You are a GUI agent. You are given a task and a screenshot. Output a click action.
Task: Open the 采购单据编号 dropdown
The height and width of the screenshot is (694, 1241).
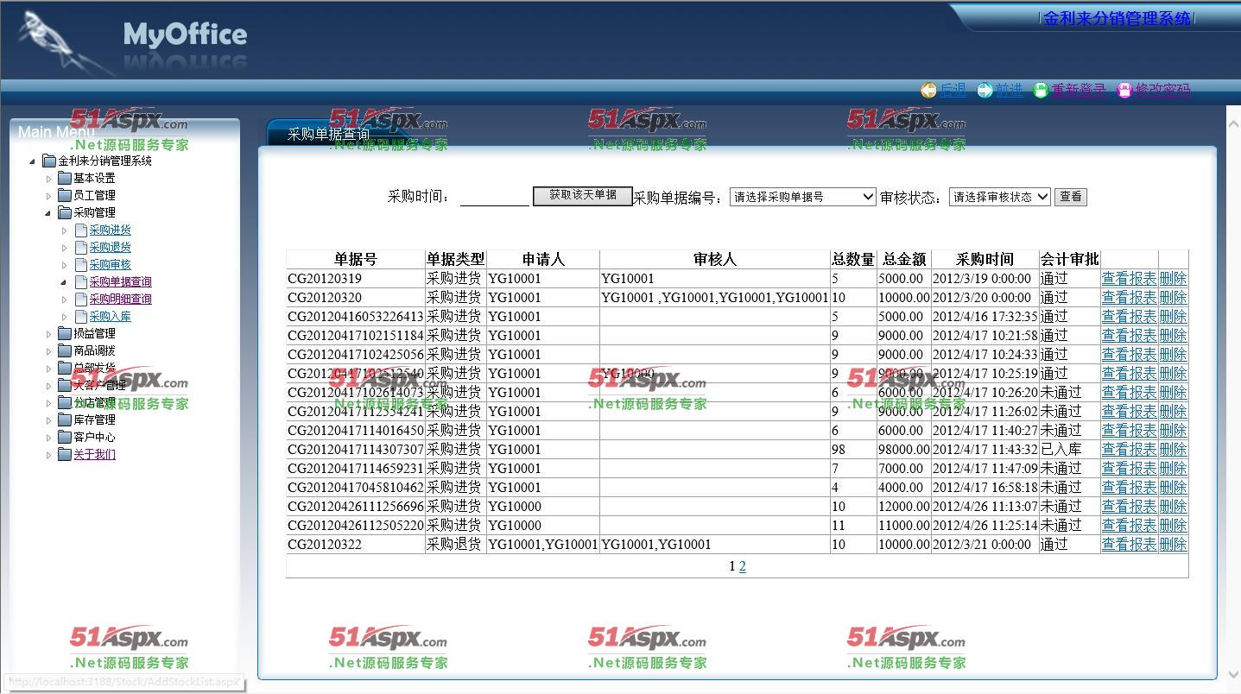click(802, 197)
